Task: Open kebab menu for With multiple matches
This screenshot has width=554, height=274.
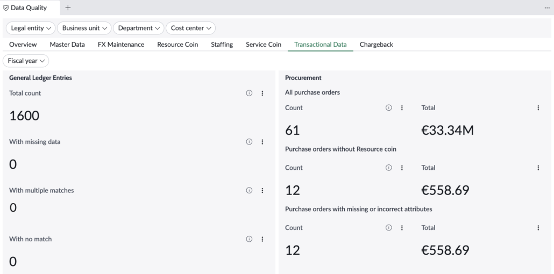Action: 262,190
